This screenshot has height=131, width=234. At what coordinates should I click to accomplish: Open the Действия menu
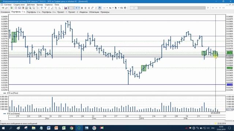(31, 5)
